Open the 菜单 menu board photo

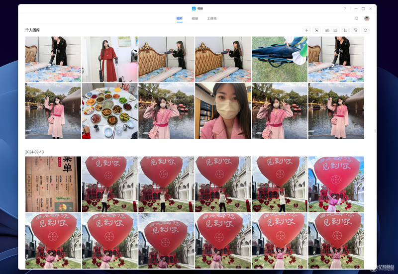pos(53,184)
